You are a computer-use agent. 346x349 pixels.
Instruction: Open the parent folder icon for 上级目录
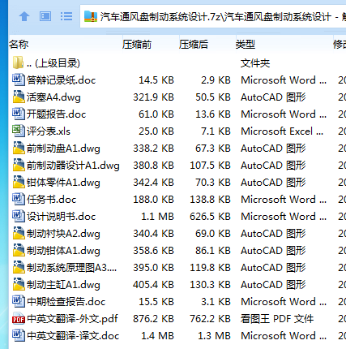tap(18, 62)
